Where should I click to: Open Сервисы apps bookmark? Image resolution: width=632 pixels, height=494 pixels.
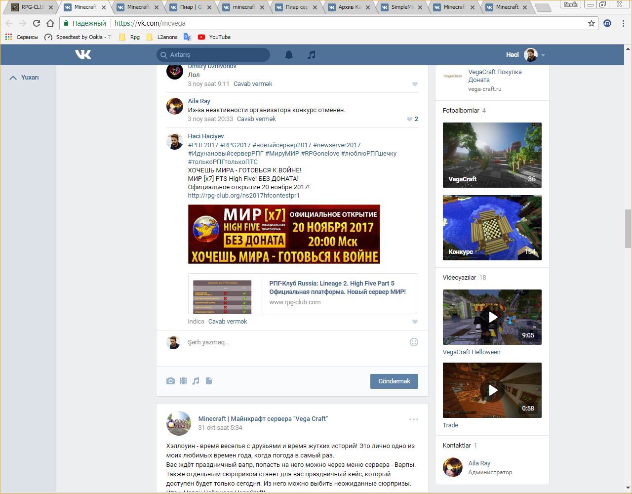(21, 37)
